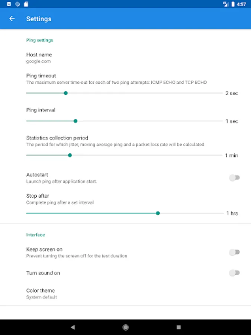Tap the battery icon in status bar
Image resolution: width=251 pixels, height=335 pixels.
[x=233, y=4]
